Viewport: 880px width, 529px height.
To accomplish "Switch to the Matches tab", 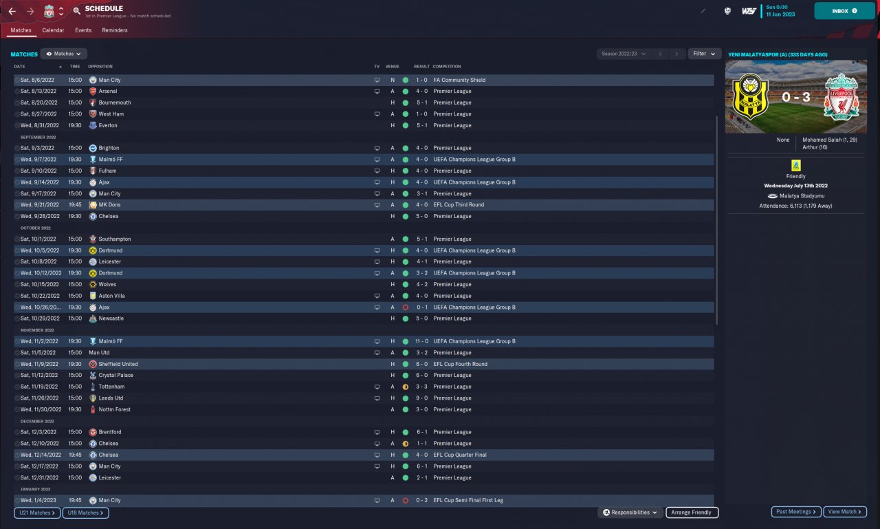I will click(x=21, y=30).
